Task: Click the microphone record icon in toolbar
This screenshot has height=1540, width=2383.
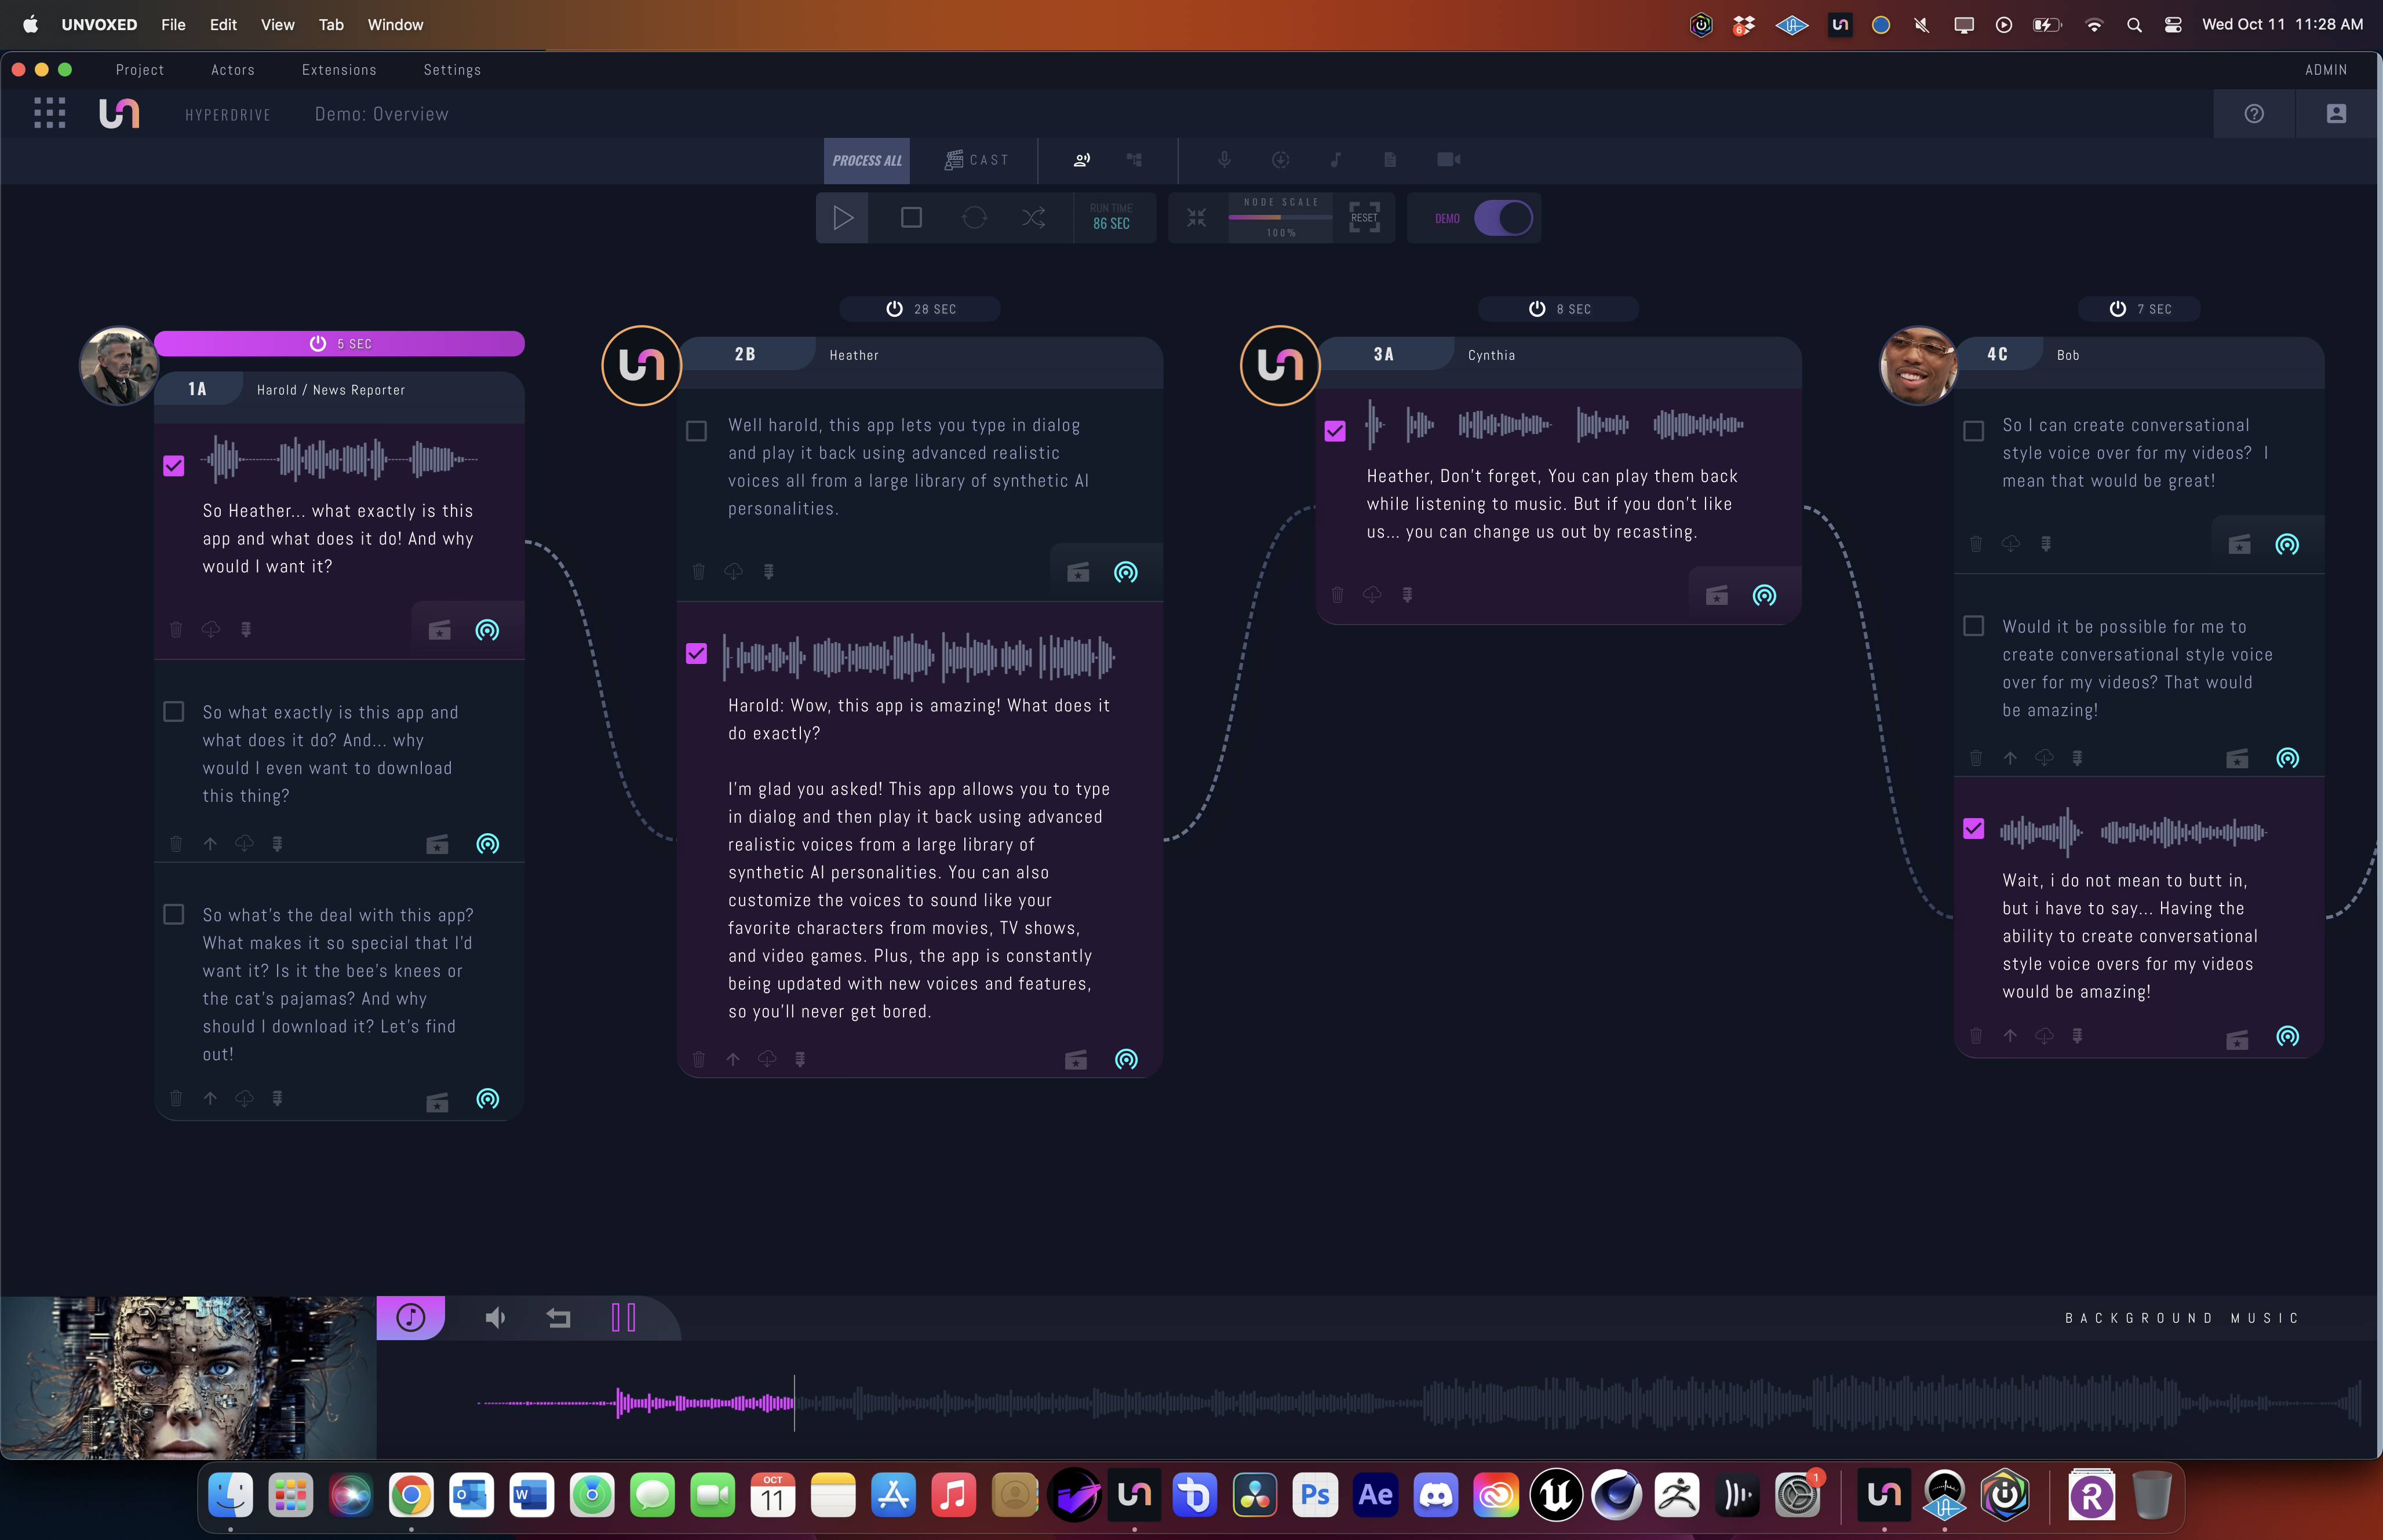Action: point(1224,159)
